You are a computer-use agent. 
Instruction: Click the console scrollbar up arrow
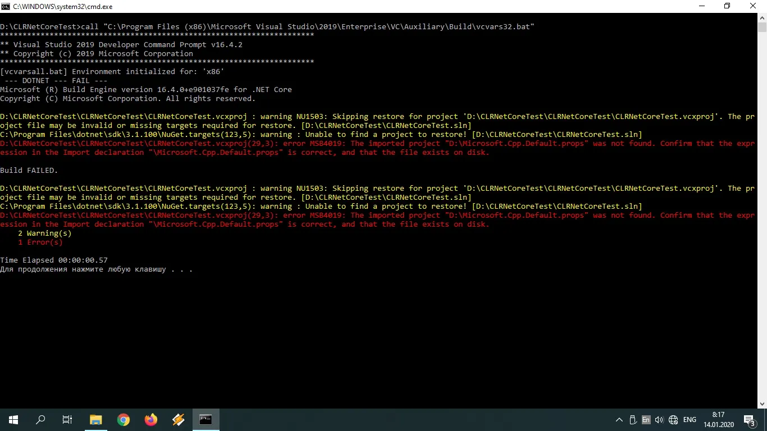(x=762, y=17)
